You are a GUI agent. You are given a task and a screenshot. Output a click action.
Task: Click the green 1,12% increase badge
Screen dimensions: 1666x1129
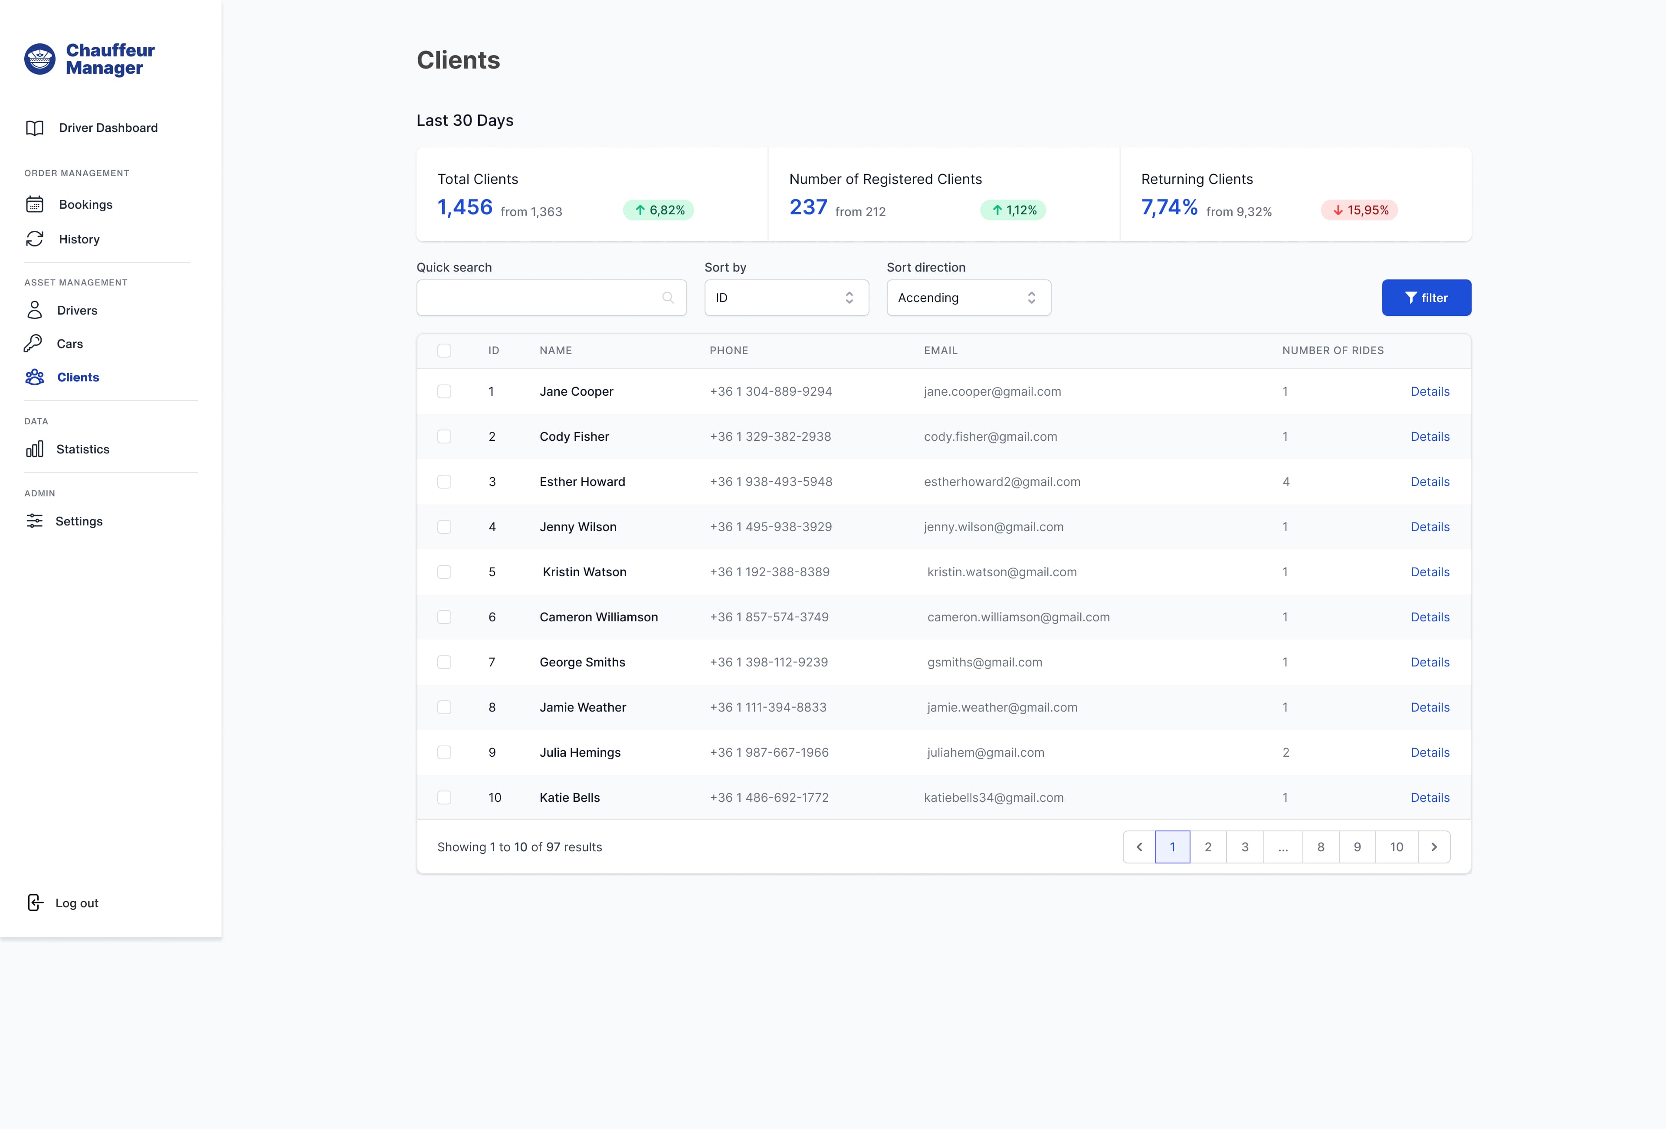1013,210
